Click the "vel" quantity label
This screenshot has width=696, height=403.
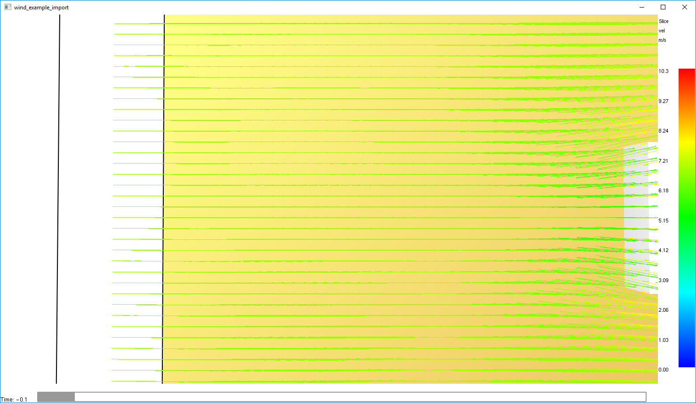(x=662, y=31)
